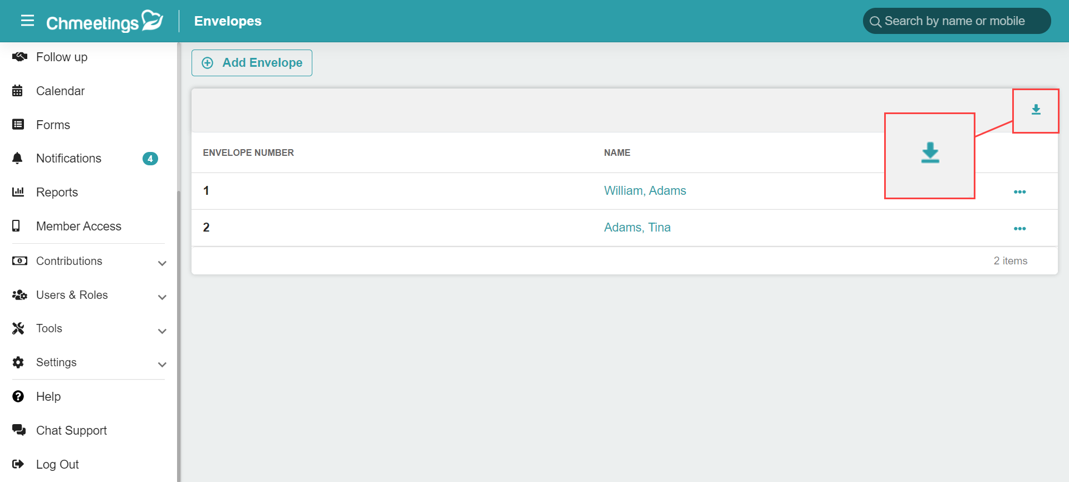
Task: Click the export download icon in table header
Action: click(1036, 110)
